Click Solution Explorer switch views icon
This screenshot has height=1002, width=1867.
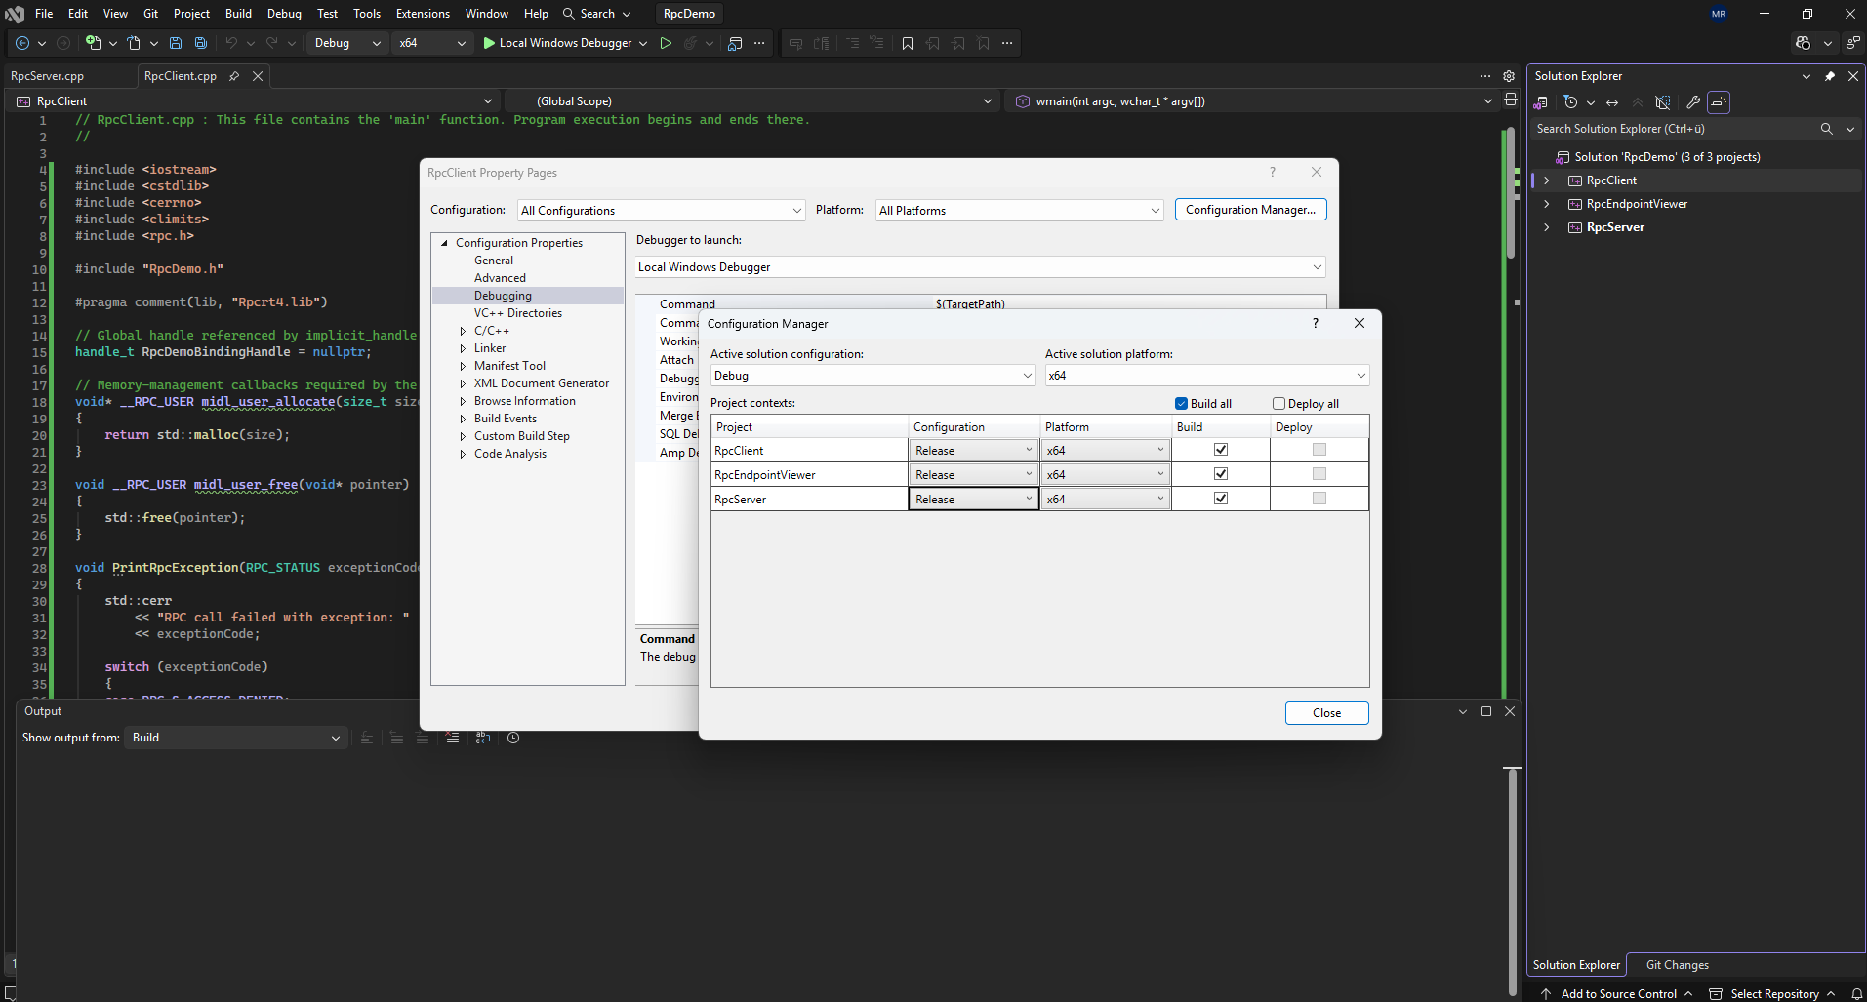[x=1541, y=102]
